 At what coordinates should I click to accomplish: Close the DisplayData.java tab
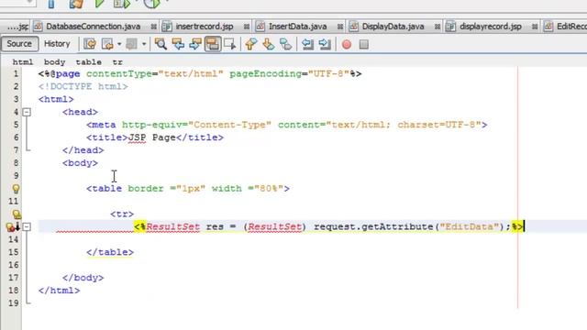[x=437, y=27]
